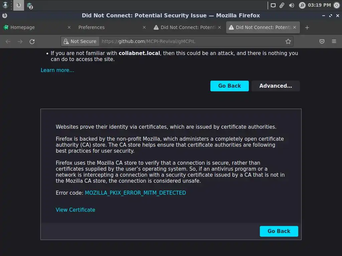
Task: Click the Firefox window menu icon in title bar
Action: (x=5, y=16)
